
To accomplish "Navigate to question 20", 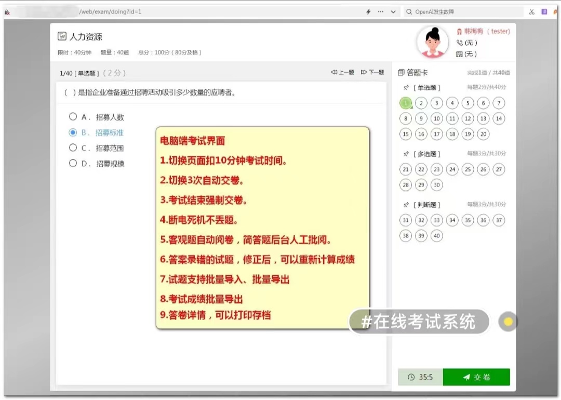I will click(484, 134).
